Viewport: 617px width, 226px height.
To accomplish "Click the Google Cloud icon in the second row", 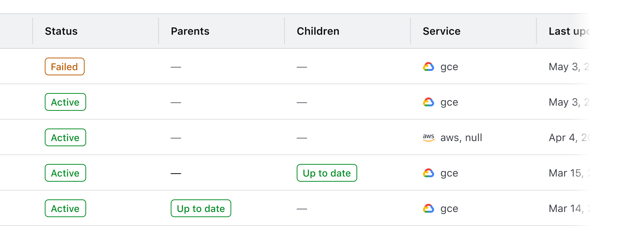I will click(428, 102).
